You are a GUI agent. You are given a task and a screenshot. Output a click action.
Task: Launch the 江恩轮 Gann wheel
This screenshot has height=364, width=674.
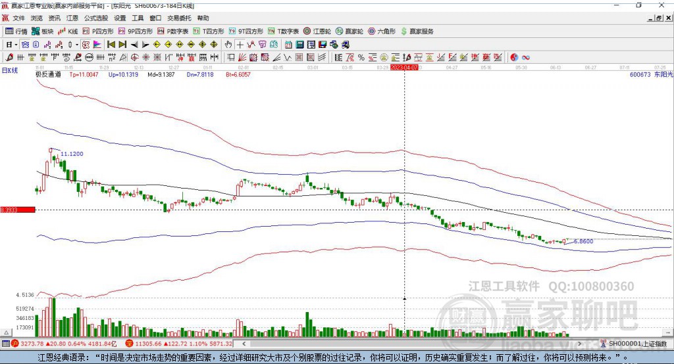click(317, 32)
